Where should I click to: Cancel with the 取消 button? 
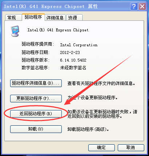(131, 148)
